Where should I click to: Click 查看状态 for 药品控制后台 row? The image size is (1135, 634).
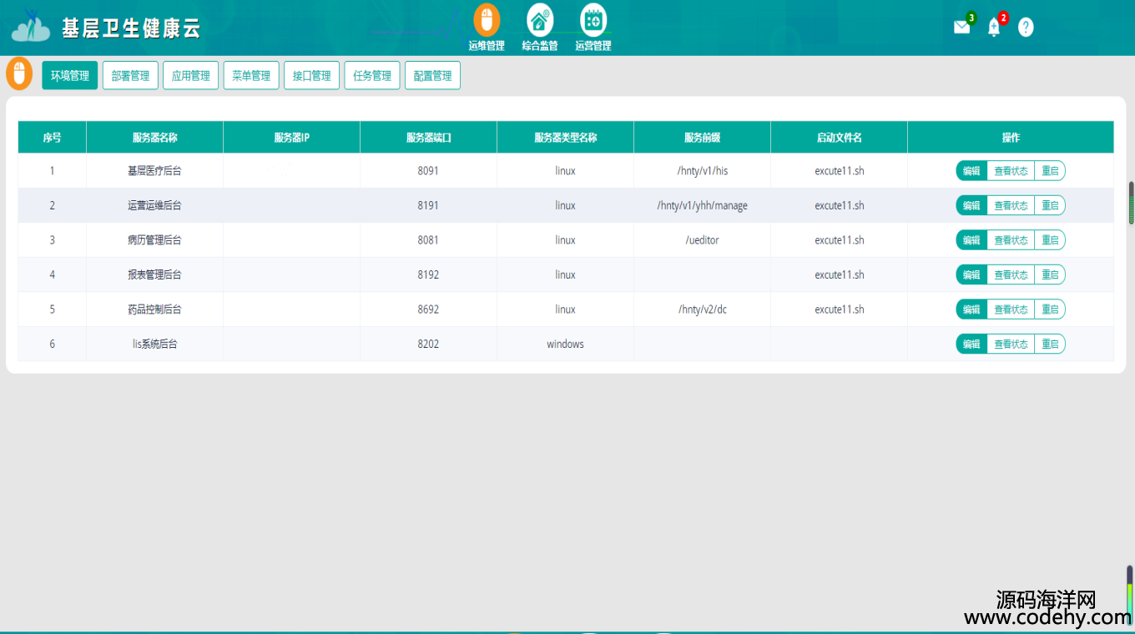tap(1011, 309)
